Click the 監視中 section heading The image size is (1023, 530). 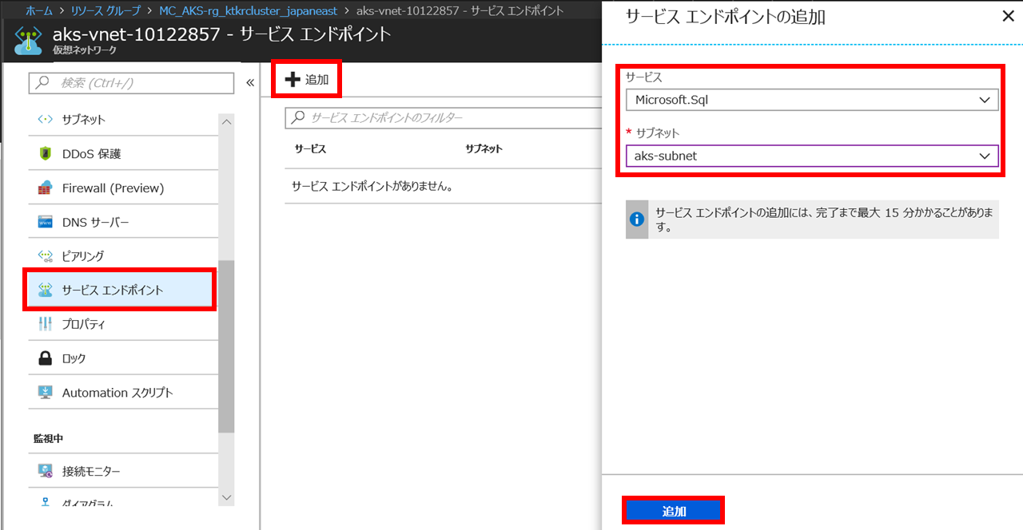click(49, 439)
